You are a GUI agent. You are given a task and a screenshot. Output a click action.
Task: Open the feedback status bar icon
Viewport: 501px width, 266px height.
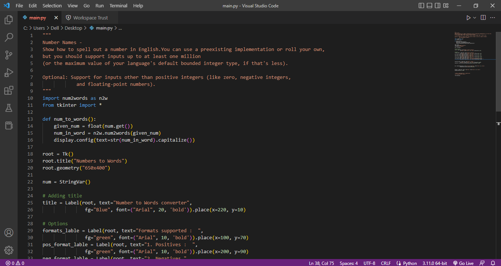point(483,263)
